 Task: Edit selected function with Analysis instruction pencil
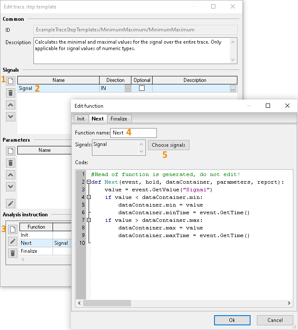(x=13, y=241)
